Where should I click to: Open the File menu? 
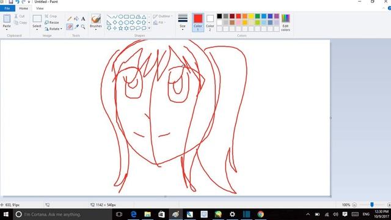click(7, 8)
